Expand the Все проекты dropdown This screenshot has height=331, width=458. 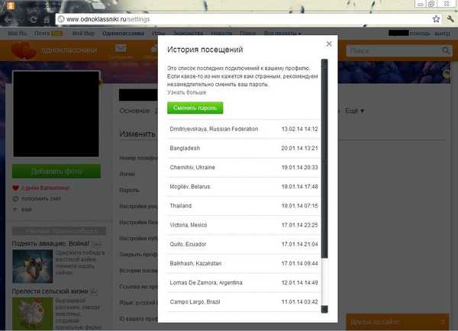tap(282, 34)
